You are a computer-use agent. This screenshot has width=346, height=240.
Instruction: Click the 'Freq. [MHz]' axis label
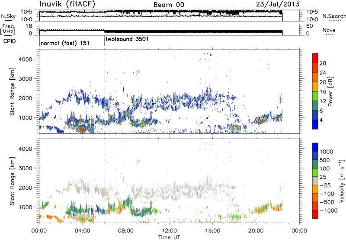[x=8, y=29]
